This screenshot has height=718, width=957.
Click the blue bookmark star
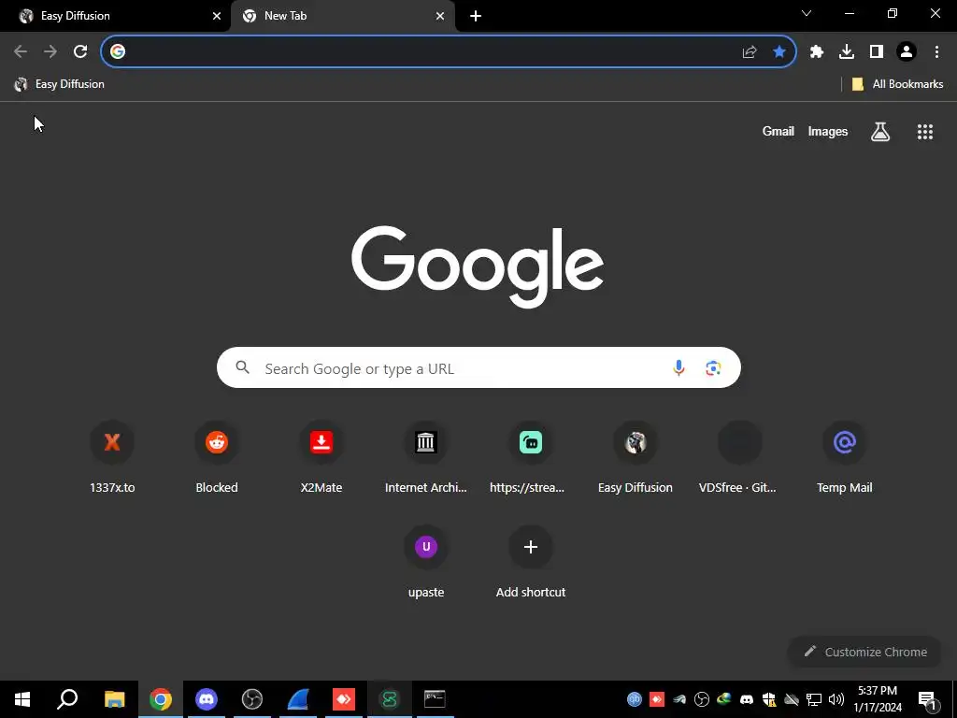(778, 51)
